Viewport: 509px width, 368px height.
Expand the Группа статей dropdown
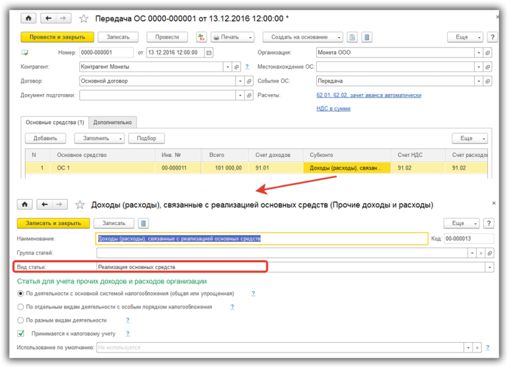[x=472, y=253]
